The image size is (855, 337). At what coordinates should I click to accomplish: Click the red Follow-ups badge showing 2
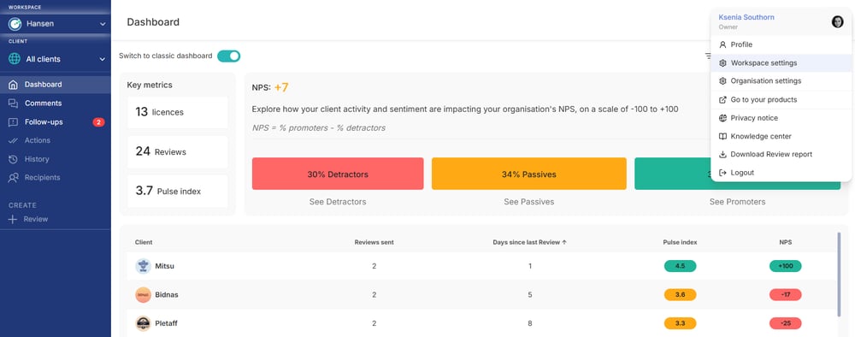point(98,122)
